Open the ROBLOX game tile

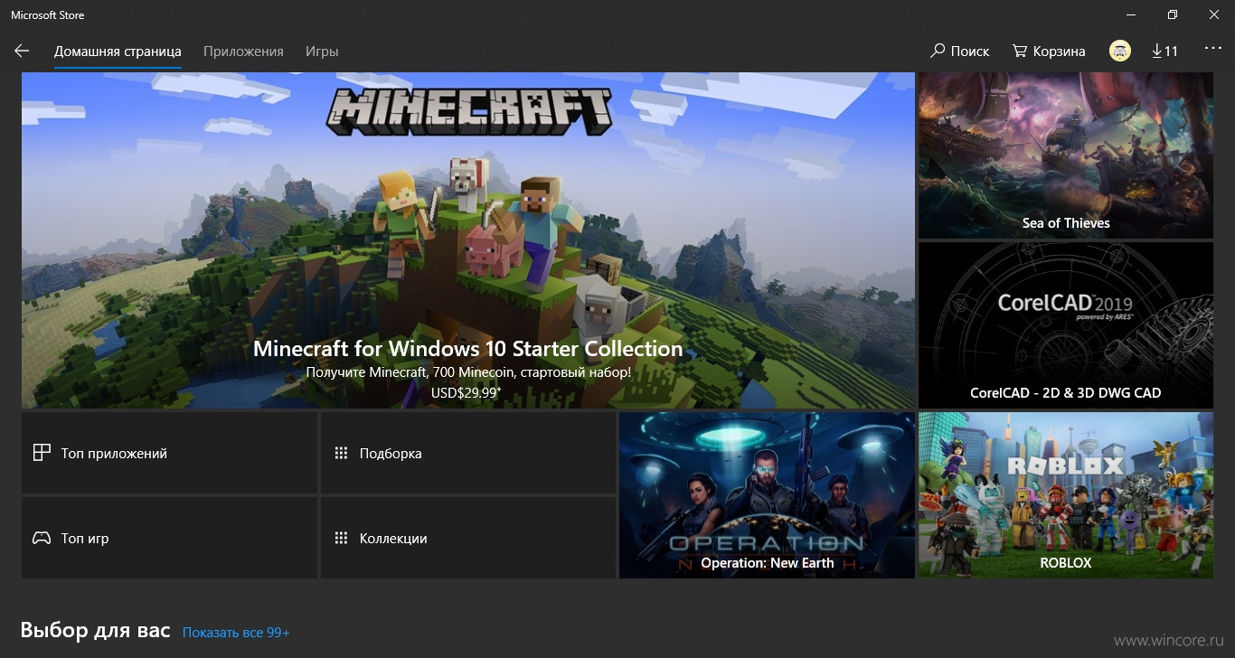coord(1066,495)
